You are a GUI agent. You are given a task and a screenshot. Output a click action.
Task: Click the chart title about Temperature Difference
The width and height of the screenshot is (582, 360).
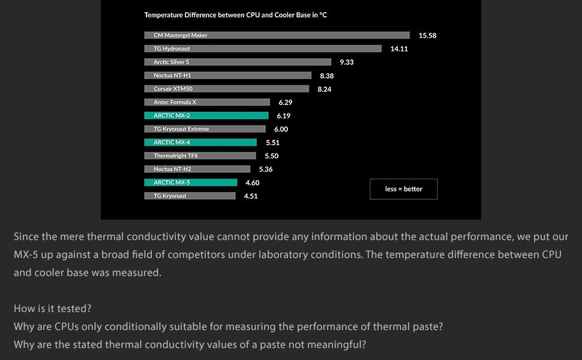coord(235,15)
